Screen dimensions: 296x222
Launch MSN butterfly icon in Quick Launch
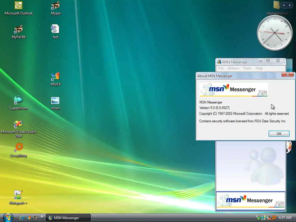point(29,218)
